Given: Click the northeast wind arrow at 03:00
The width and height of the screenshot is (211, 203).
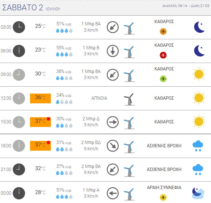Looking at the screenshot, I should click(x=113, y=27).
